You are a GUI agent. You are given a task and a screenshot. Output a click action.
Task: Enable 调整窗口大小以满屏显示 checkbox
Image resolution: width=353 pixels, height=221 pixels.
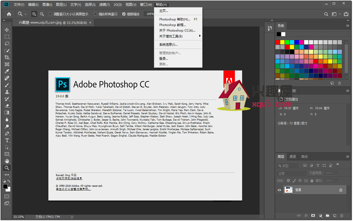[50, 14]
